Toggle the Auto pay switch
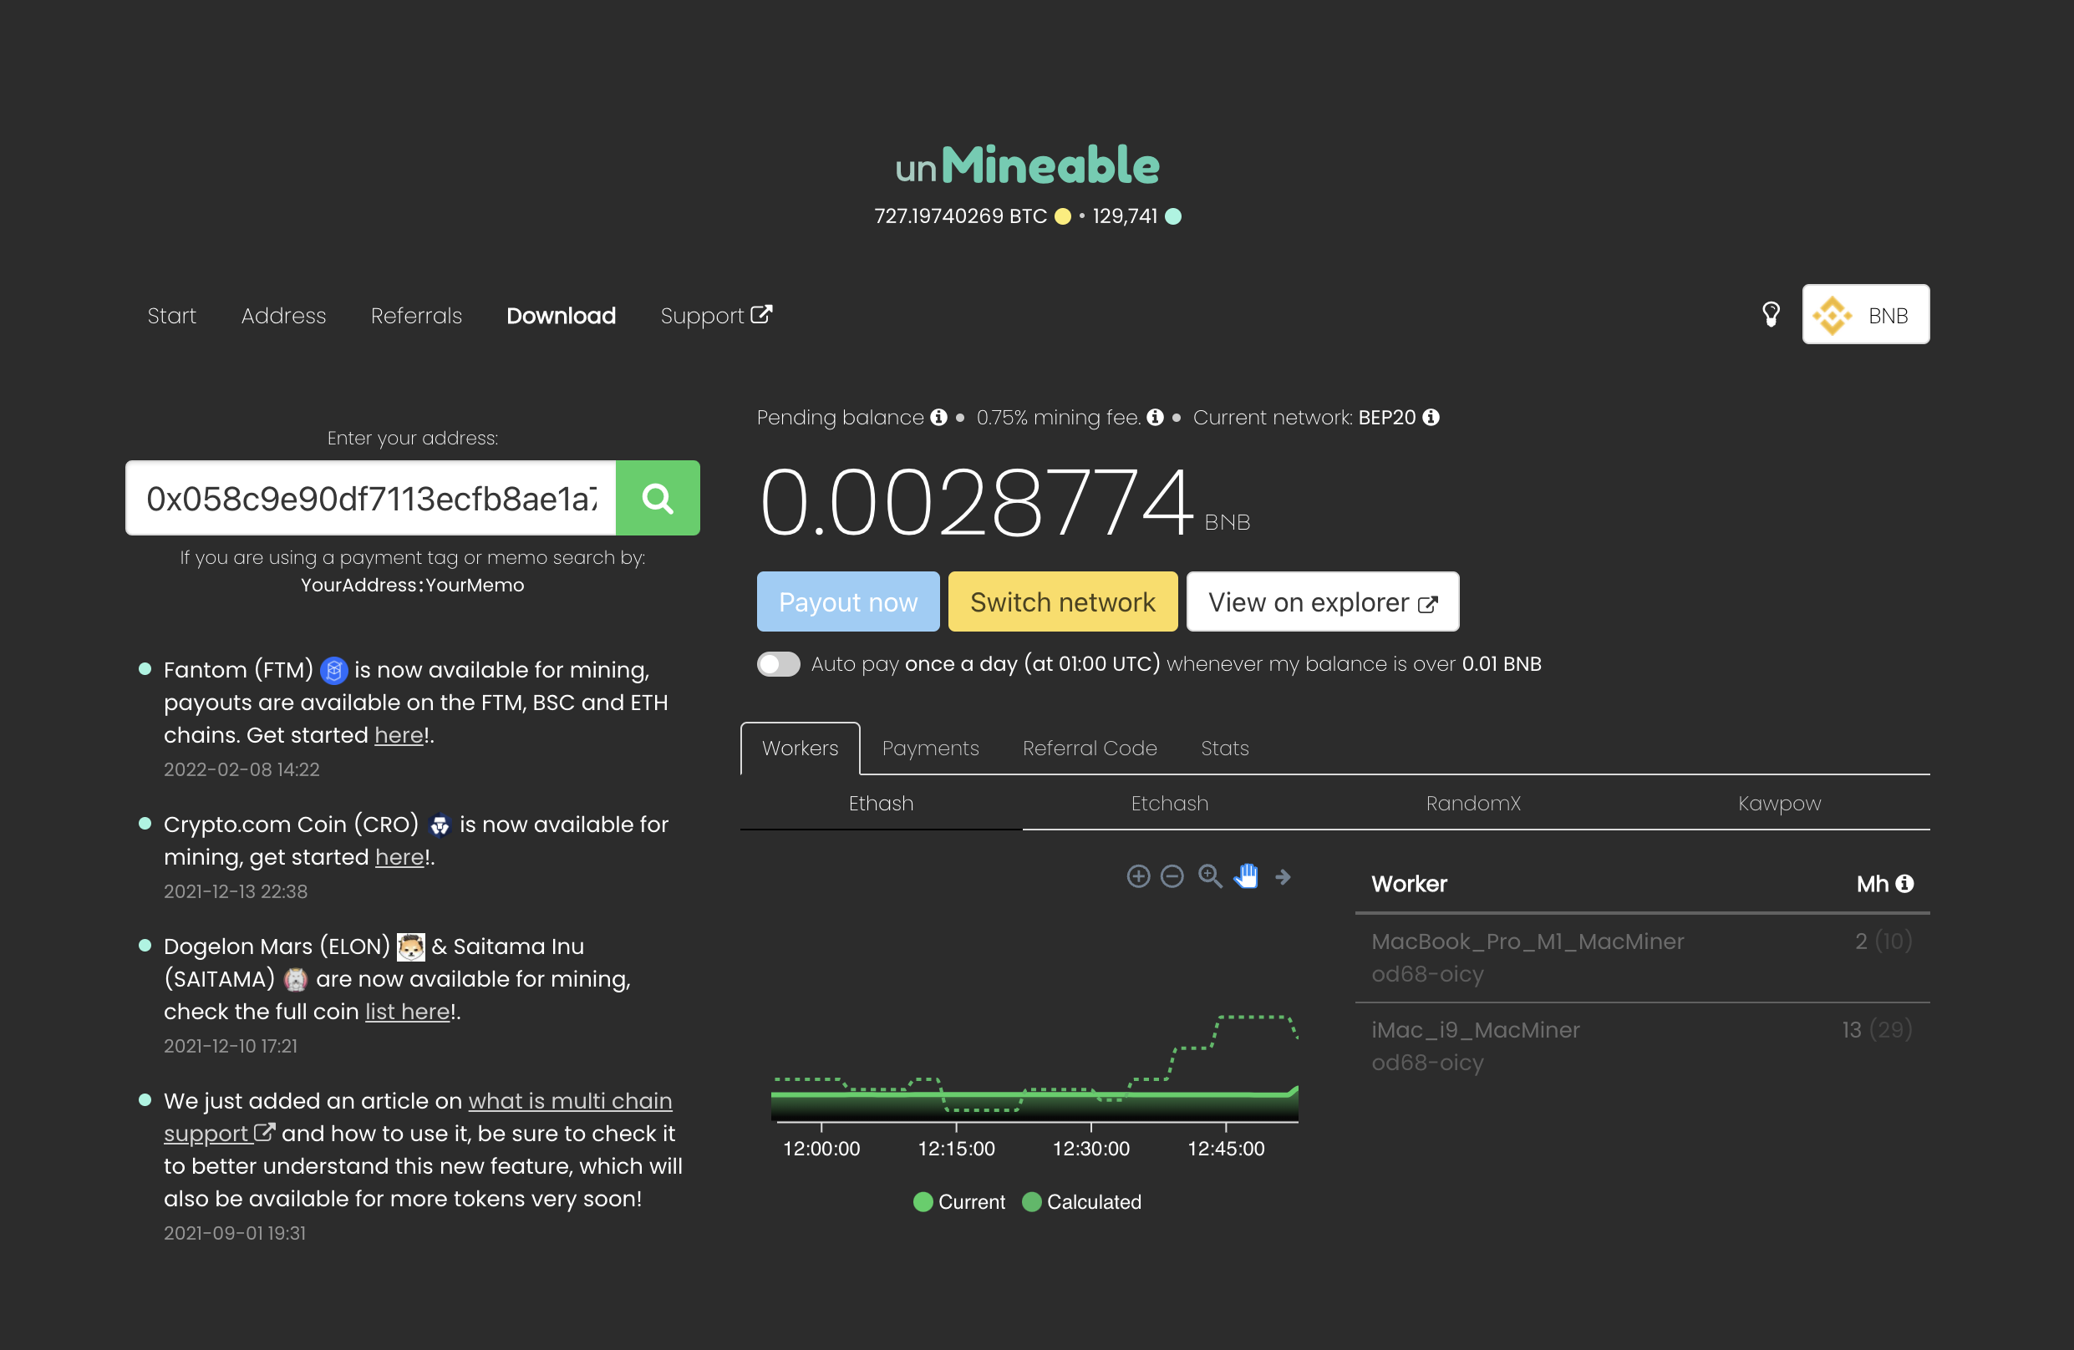2074x1350 pixels. (x=778, y=663)
